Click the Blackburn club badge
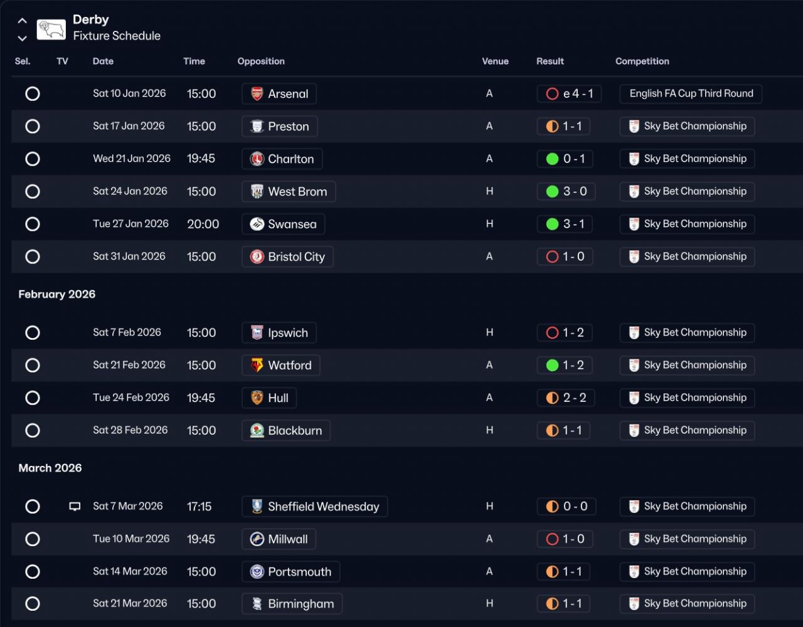 click(x=257, y=430)
